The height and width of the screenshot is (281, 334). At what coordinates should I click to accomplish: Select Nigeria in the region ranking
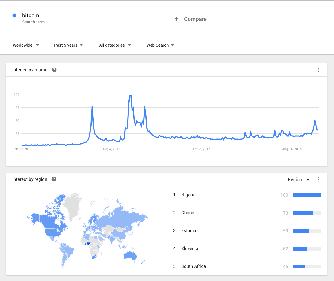(188, 195)
